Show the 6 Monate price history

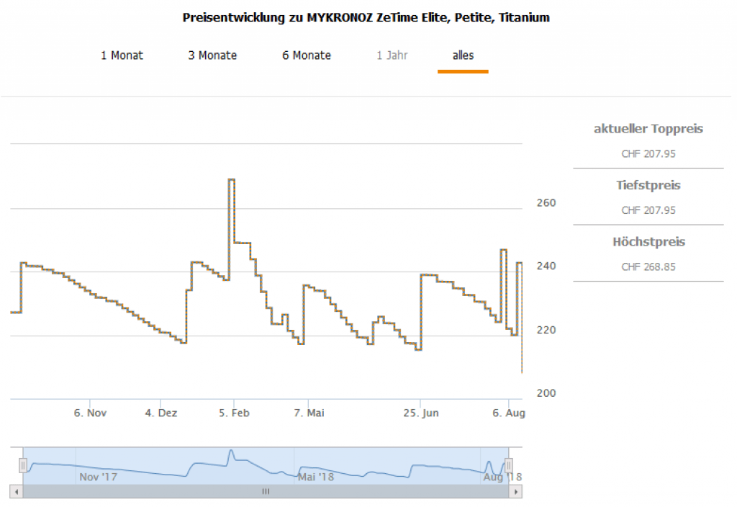(x=307, y=55)
